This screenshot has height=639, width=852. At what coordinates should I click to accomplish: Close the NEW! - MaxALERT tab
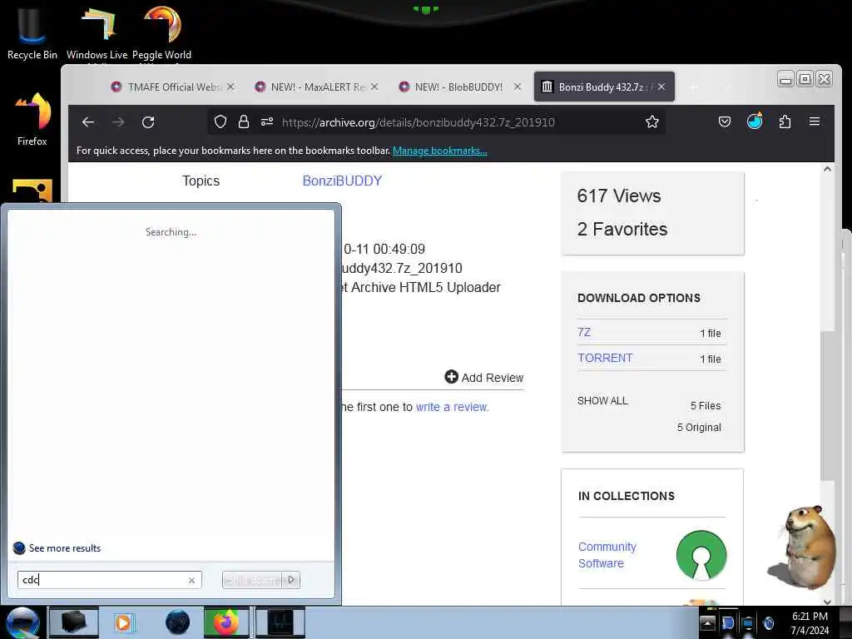pos(374,87)
